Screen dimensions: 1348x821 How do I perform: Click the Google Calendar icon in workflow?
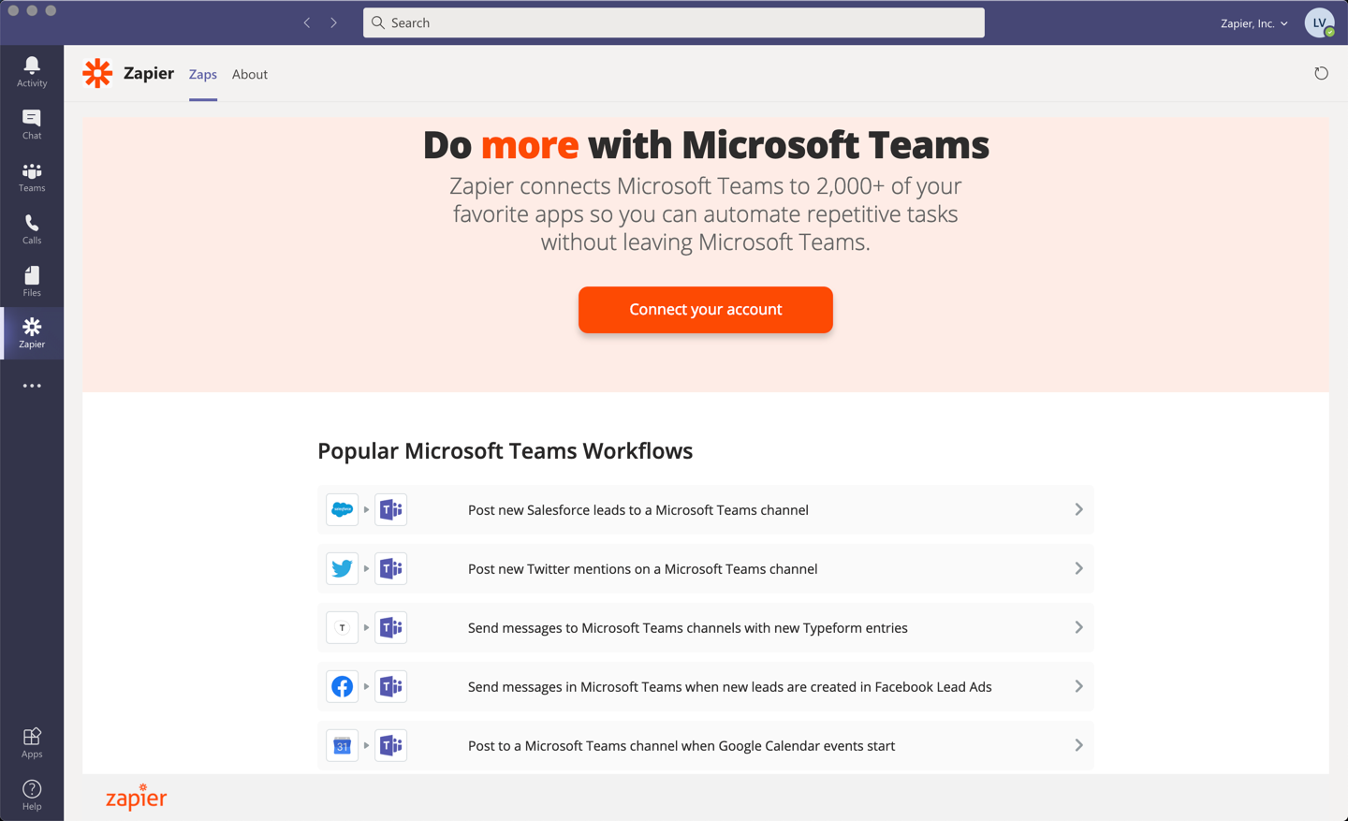(x=343, y=746)
